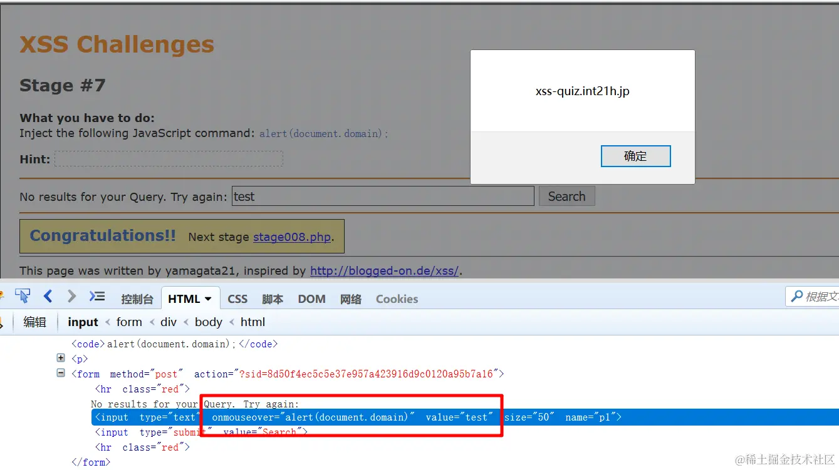Select the second <hr class="red"> row
This screenshot has height=470, width=839.
pos(142,447)
